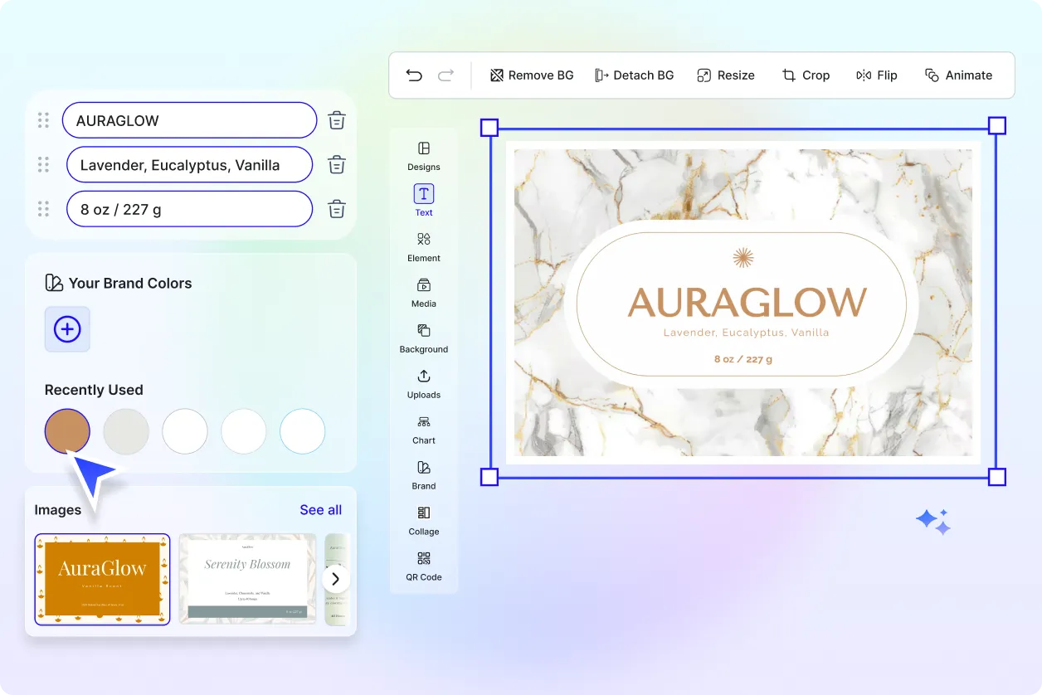Open the Uploads panel
1042x695 pixels.
click(423, 384)
